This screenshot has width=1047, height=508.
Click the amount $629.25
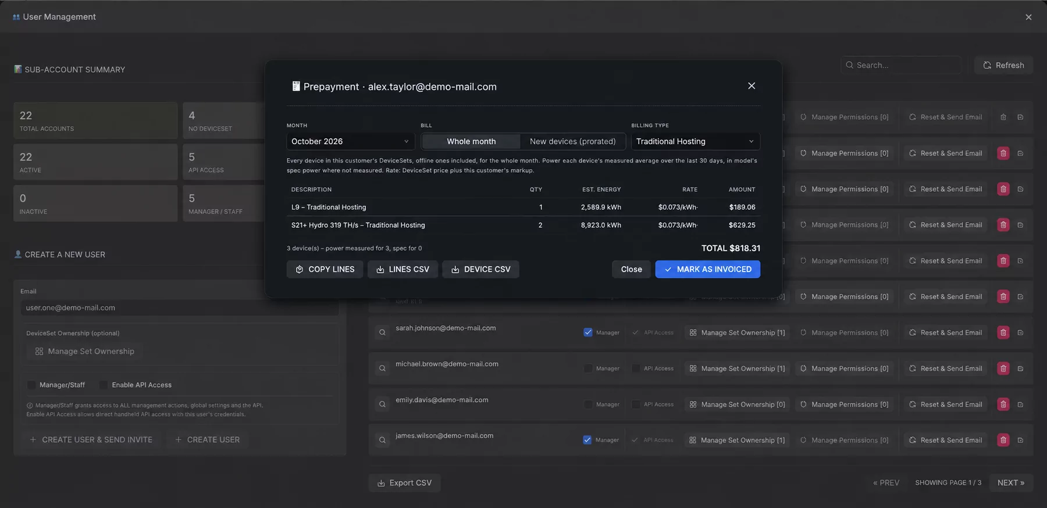[x=742, y=225]
